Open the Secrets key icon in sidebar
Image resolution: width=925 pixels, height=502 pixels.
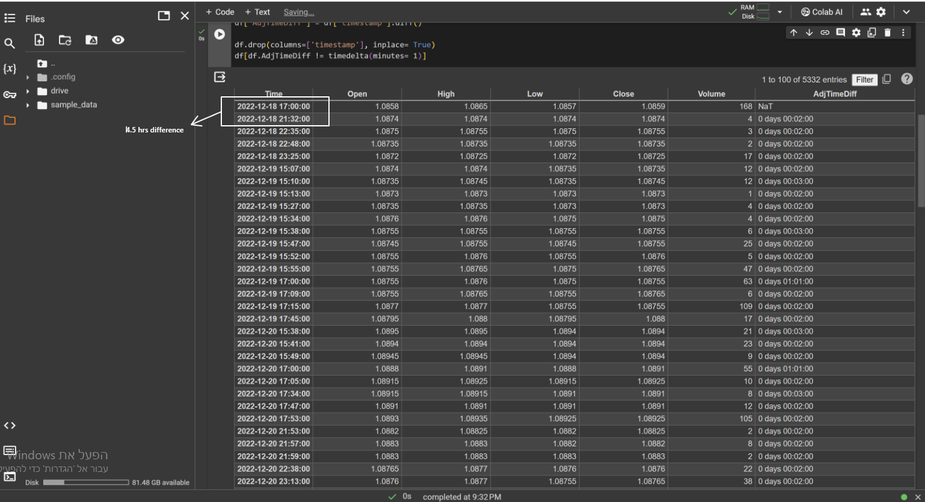pyautogui.click(x=10, y=95)
